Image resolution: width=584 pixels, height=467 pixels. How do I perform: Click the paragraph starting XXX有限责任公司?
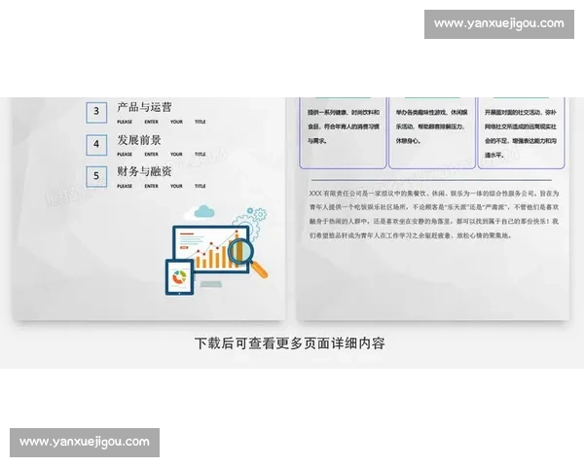tap(434, 214)
